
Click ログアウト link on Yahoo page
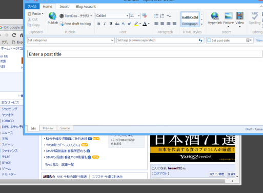[x=160, y=173]
